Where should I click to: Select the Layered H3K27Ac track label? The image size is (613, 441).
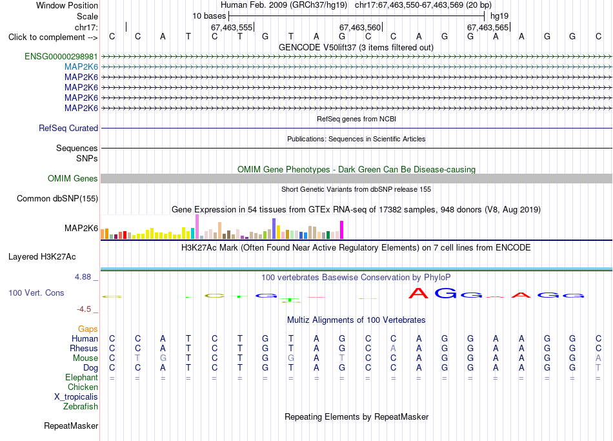[42, 257]
